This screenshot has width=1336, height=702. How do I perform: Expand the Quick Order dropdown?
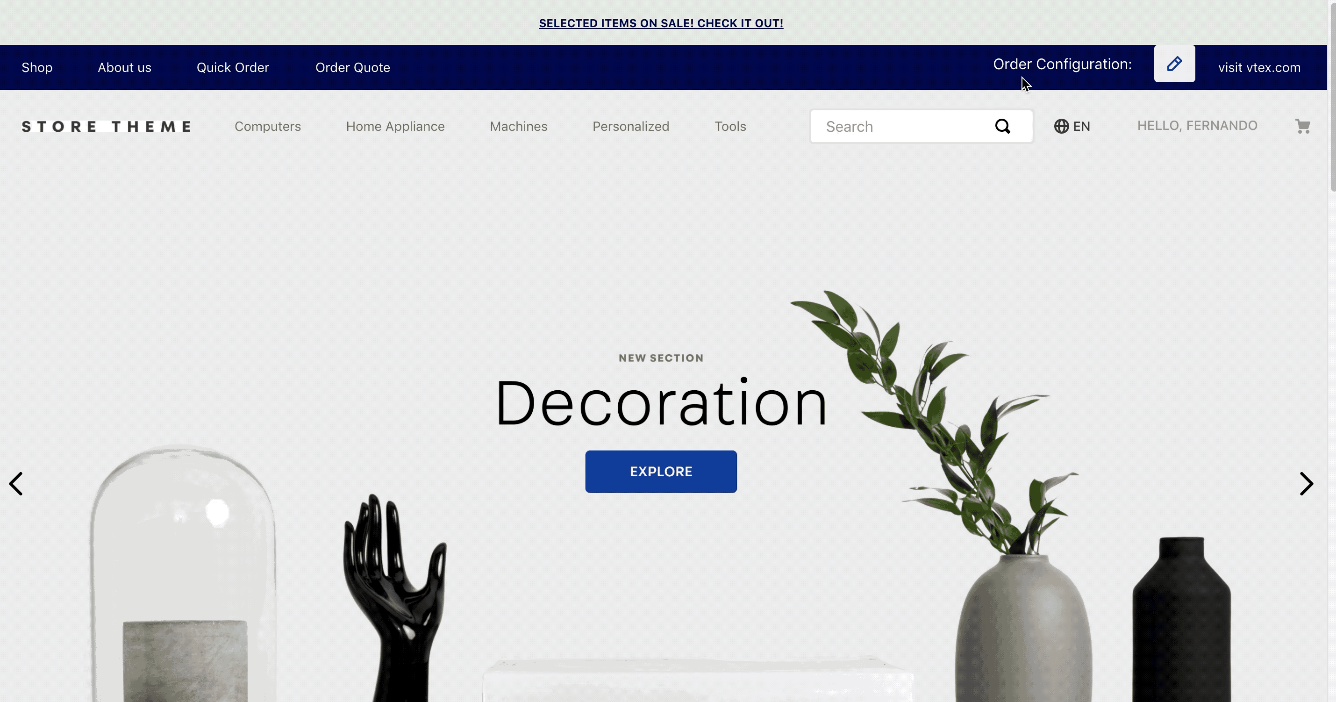coord(232,67)
